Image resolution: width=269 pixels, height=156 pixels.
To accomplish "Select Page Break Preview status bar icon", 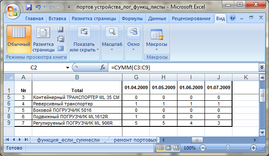I will click(176, 148).
